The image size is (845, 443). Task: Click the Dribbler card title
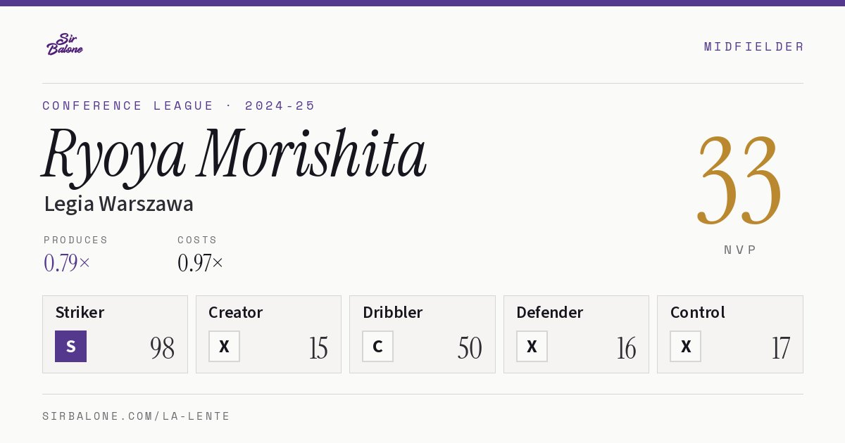[392, 312]
